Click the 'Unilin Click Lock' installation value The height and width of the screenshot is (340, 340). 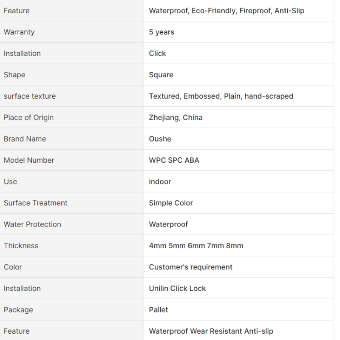pos(177,289)
